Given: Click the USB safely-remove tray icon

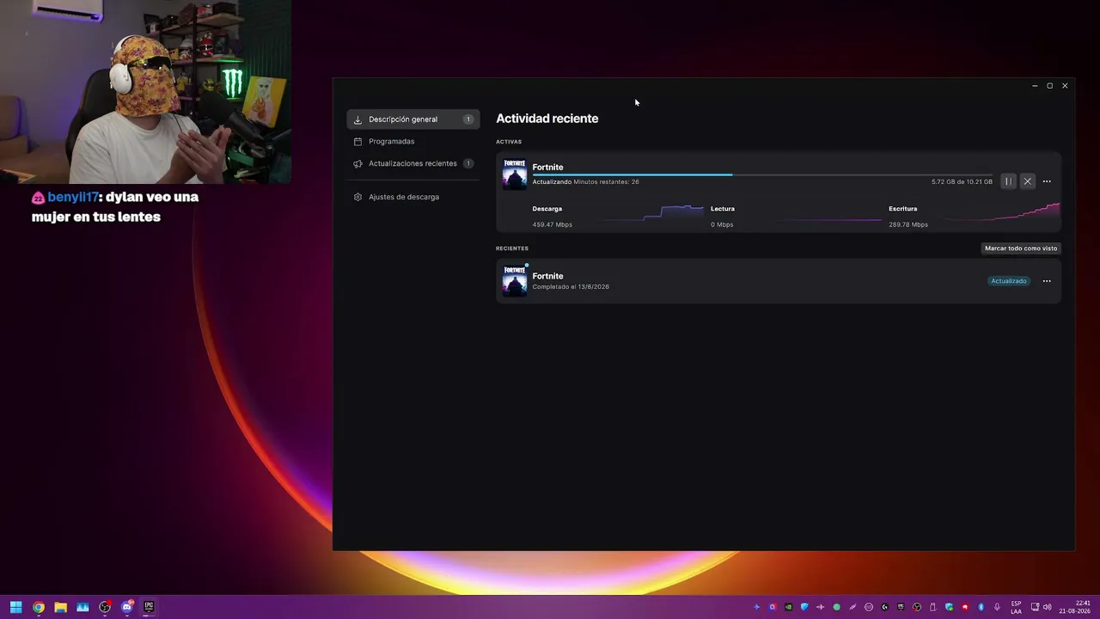Looking at the screenshot, I should tap(932, 607).
